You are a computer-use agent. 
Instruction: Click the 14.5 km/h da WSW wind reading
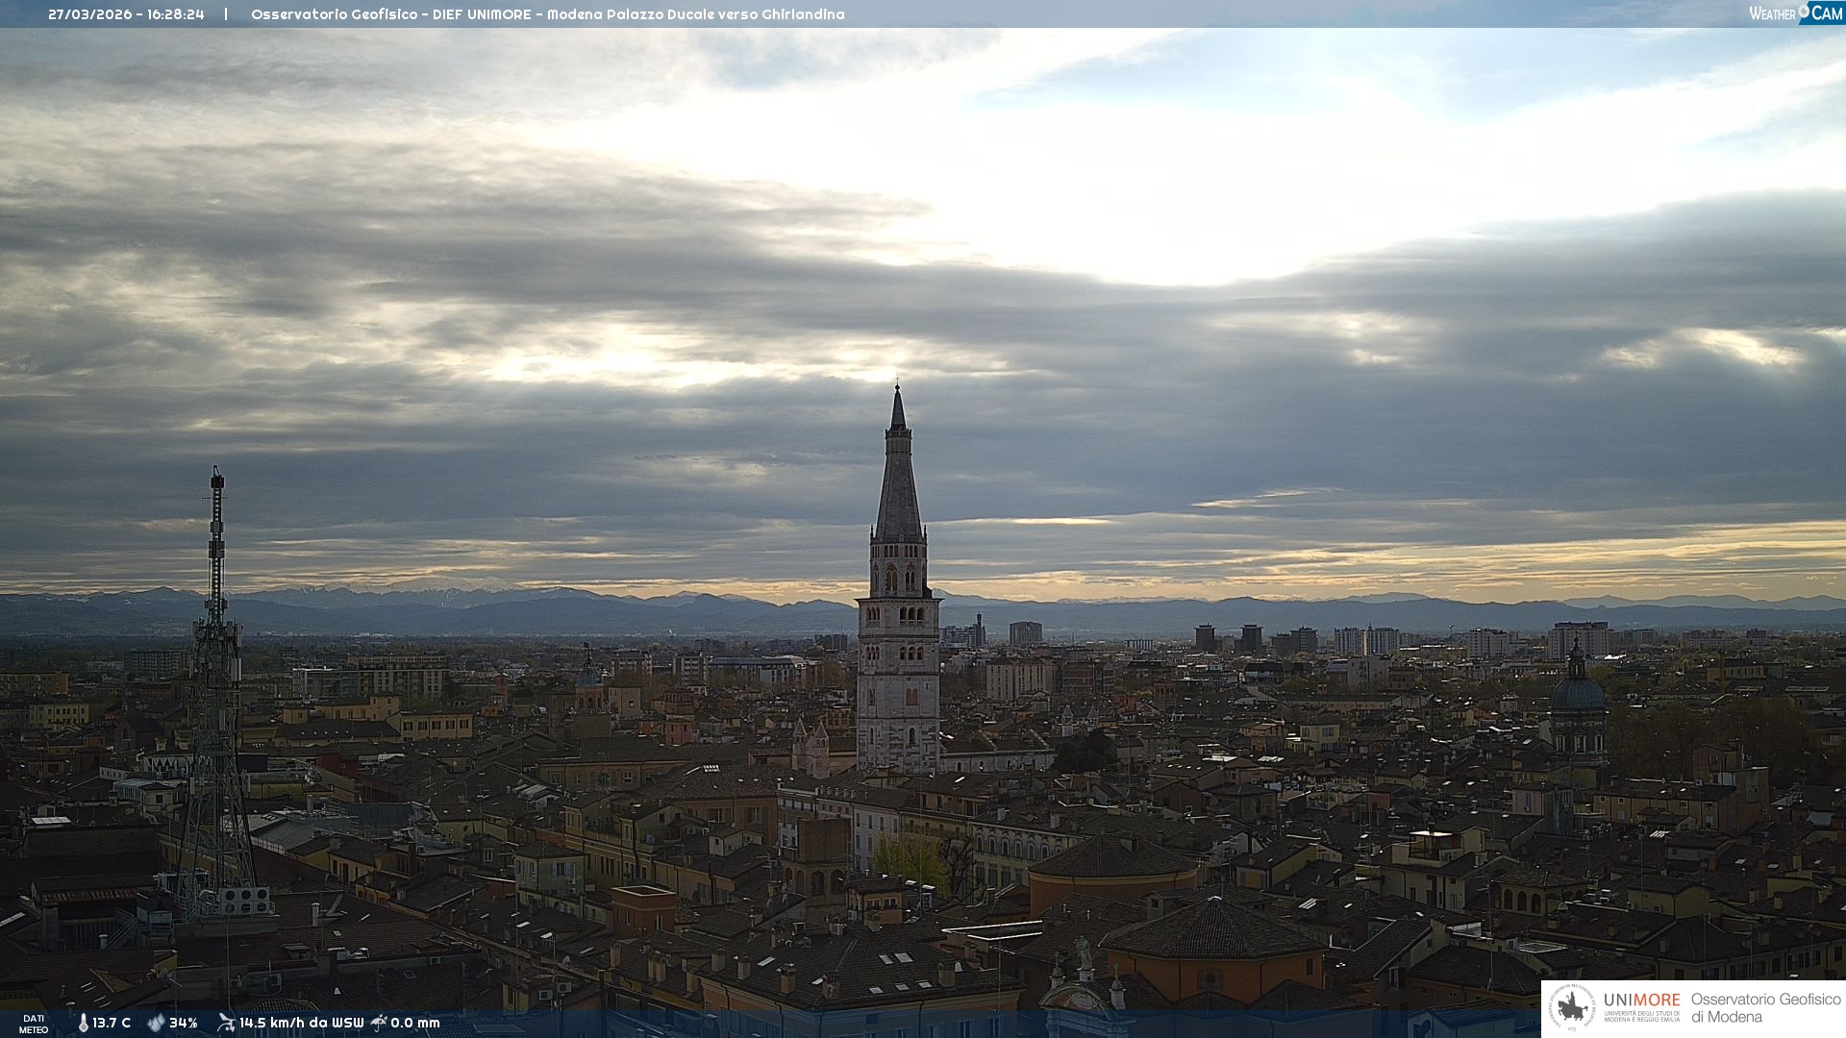tap(301, 1023)
